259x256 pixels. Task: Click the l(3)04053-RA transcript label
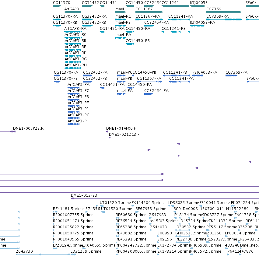(x=202, y=23)
